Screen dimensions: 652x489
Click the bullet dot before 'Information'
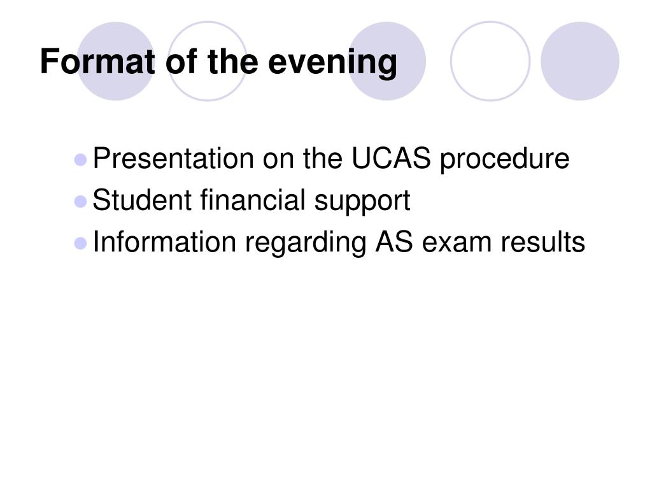click(x=80, y=243)
